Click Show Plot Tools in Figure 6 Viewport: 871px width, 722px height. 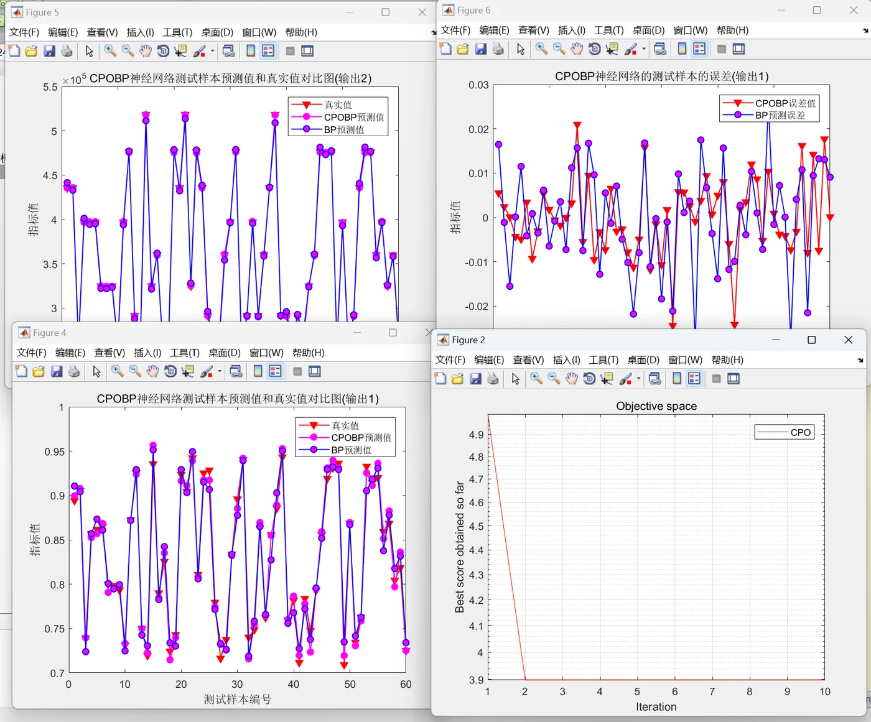(x=739, y=49)
